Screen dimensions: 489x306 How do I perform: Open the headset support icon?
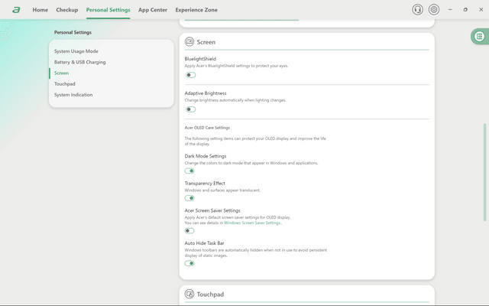coord(418,10)
